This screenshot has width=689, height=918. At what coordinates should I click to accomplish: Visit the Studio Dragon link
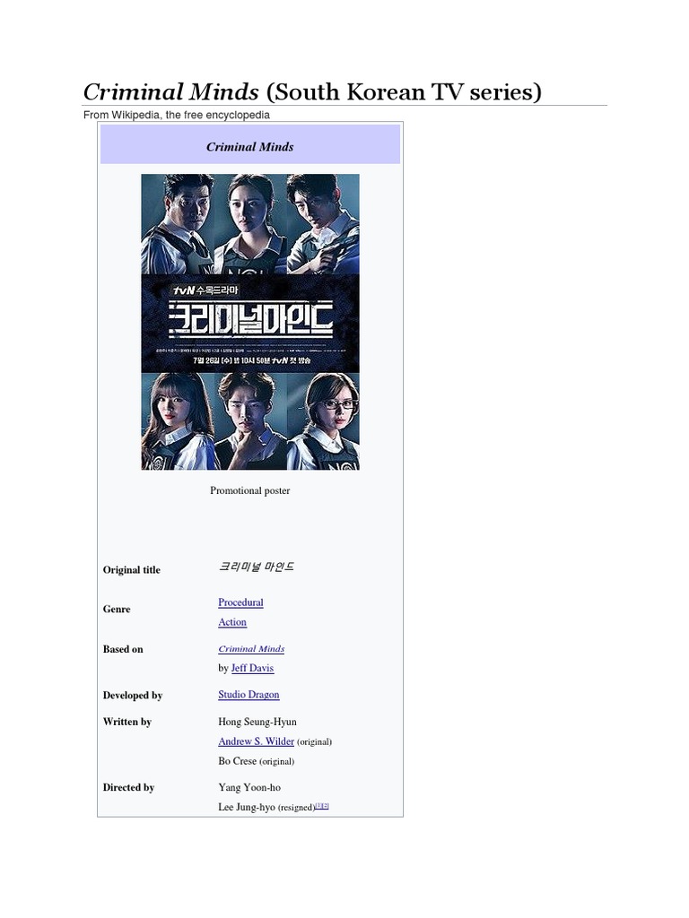click(x=249, y=695)
